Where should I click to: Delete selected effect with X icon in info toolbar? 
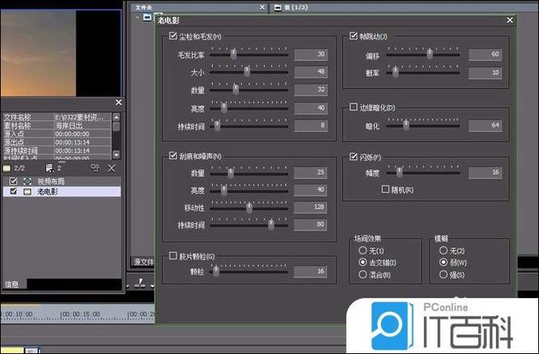tap(112, 168)
